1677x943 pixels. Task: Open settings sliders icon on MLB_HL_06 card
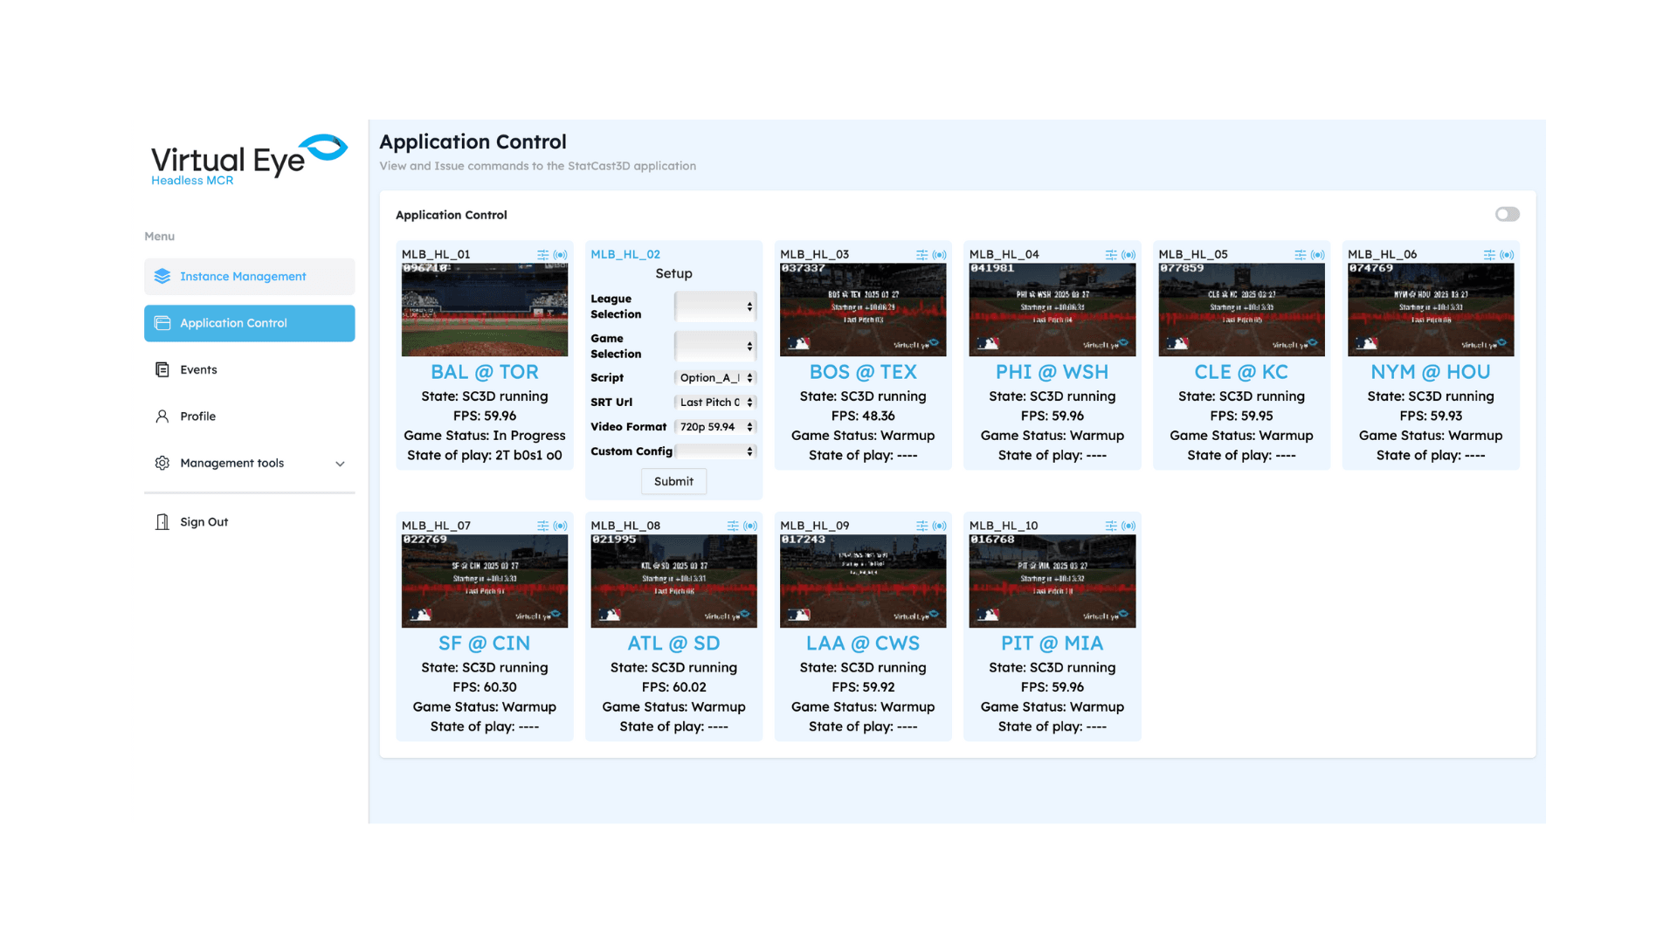pos(1489,255)
